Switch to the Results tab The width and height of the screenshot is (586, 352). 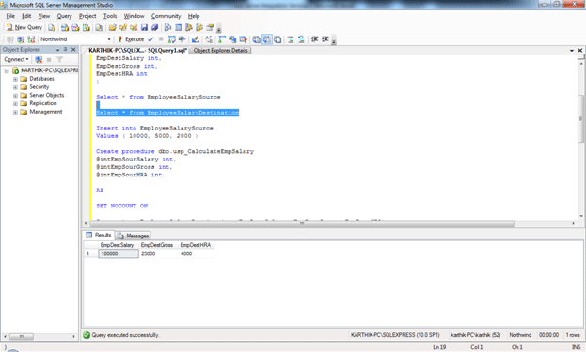point(99,235)
